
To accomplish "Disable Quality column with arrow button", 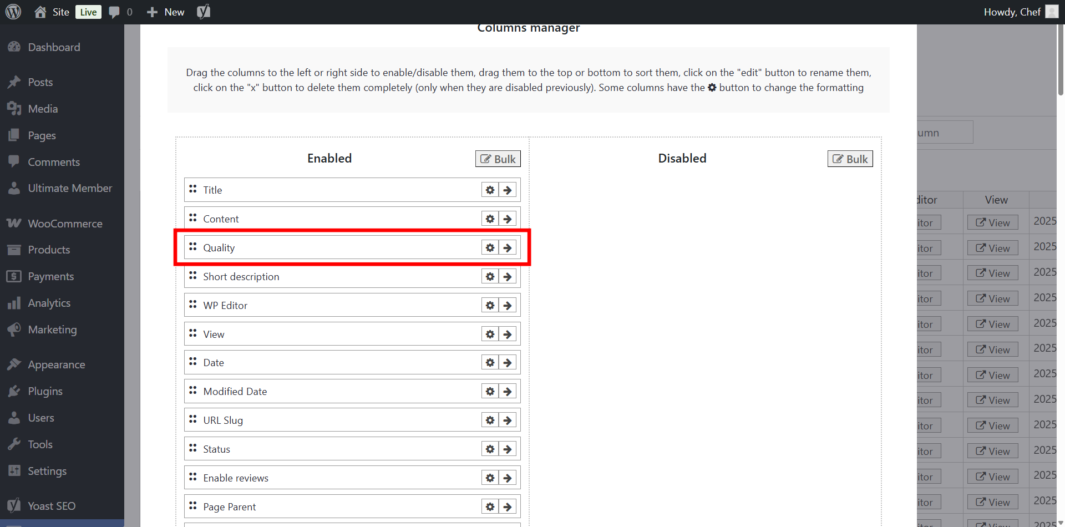I will (508, 247).
